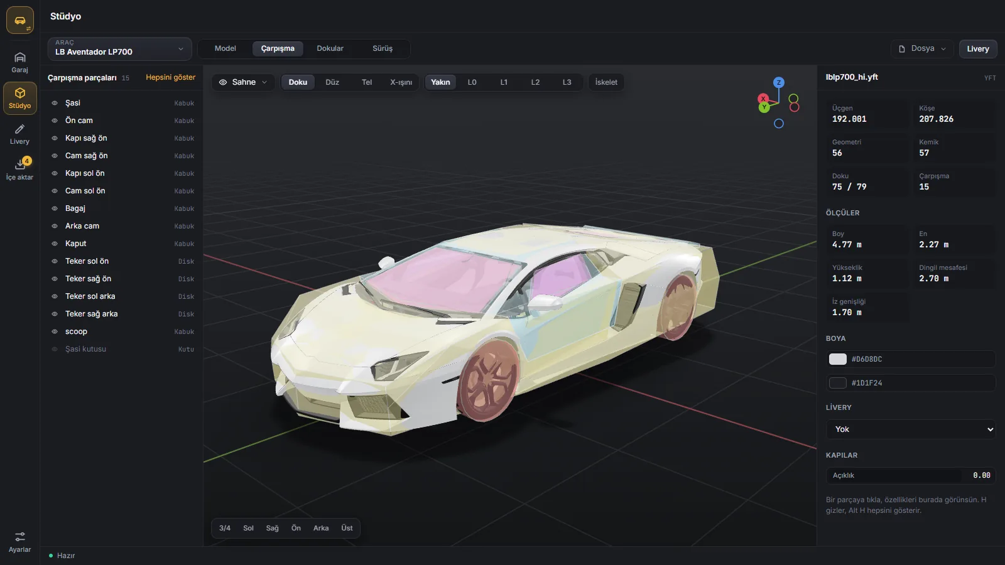Screen dimensions: 1005x565
Task: Click the hollow green gizmo circle
Action: (794, 99)
